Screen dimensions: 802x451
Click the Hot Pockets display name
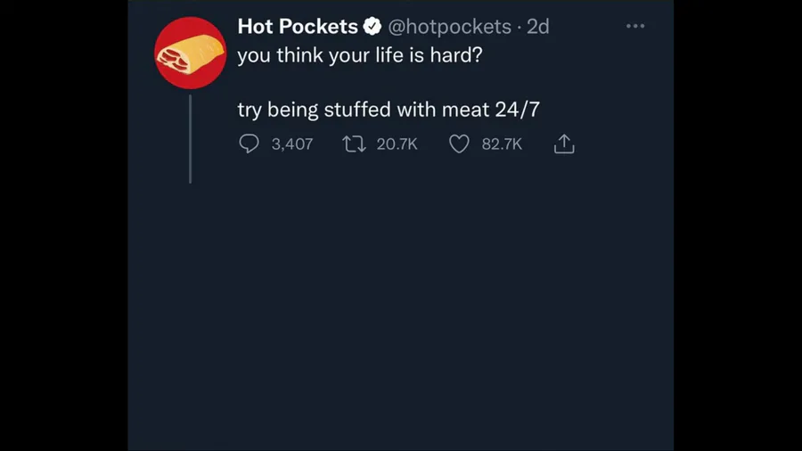click(297, 27)
